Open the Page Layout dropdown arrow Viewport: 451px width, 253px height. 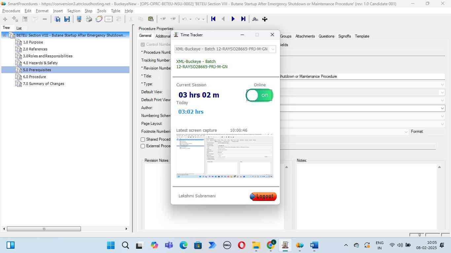coord(442,124)
